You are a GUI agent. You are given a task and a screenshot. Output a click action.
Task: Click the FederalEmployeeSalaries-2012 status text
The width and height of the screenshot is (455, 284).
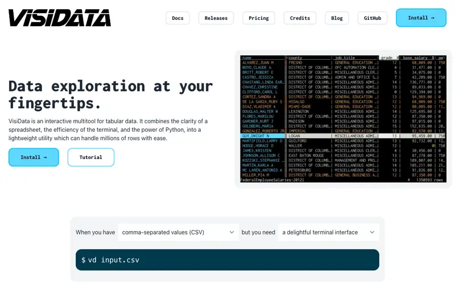click(x=272, y=180)
